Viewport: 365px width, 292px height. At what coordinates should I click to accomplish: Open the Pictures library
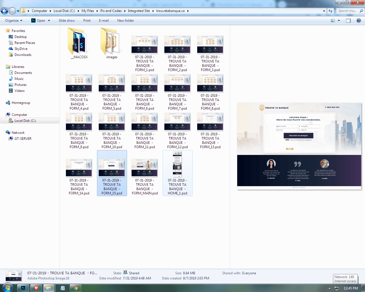(x=21, y=85)
